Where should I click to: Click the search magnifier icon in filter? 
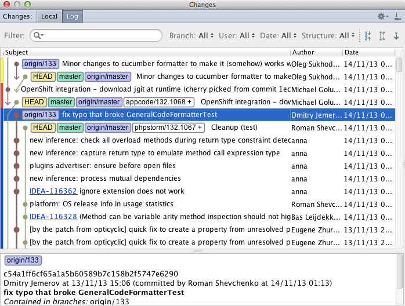point(38,36)
